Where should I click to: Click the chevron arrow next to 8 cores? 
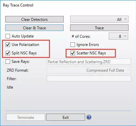tap(125, 36)
